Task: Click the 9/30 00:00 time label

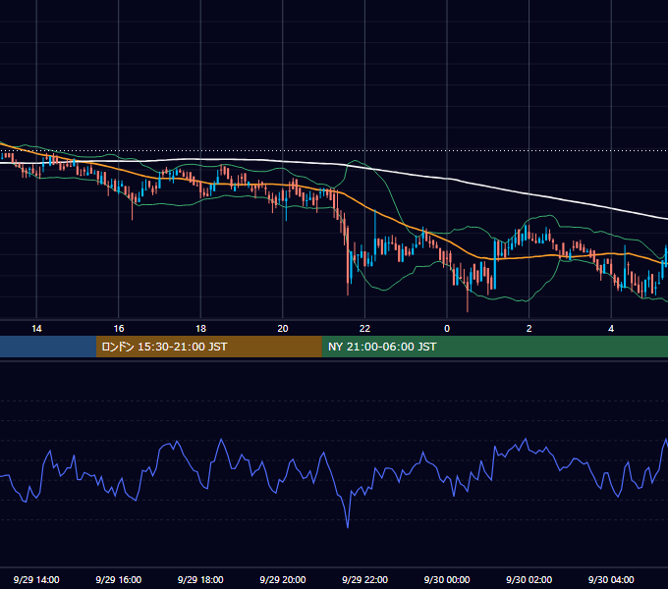Action: click(x=447, y=579)
